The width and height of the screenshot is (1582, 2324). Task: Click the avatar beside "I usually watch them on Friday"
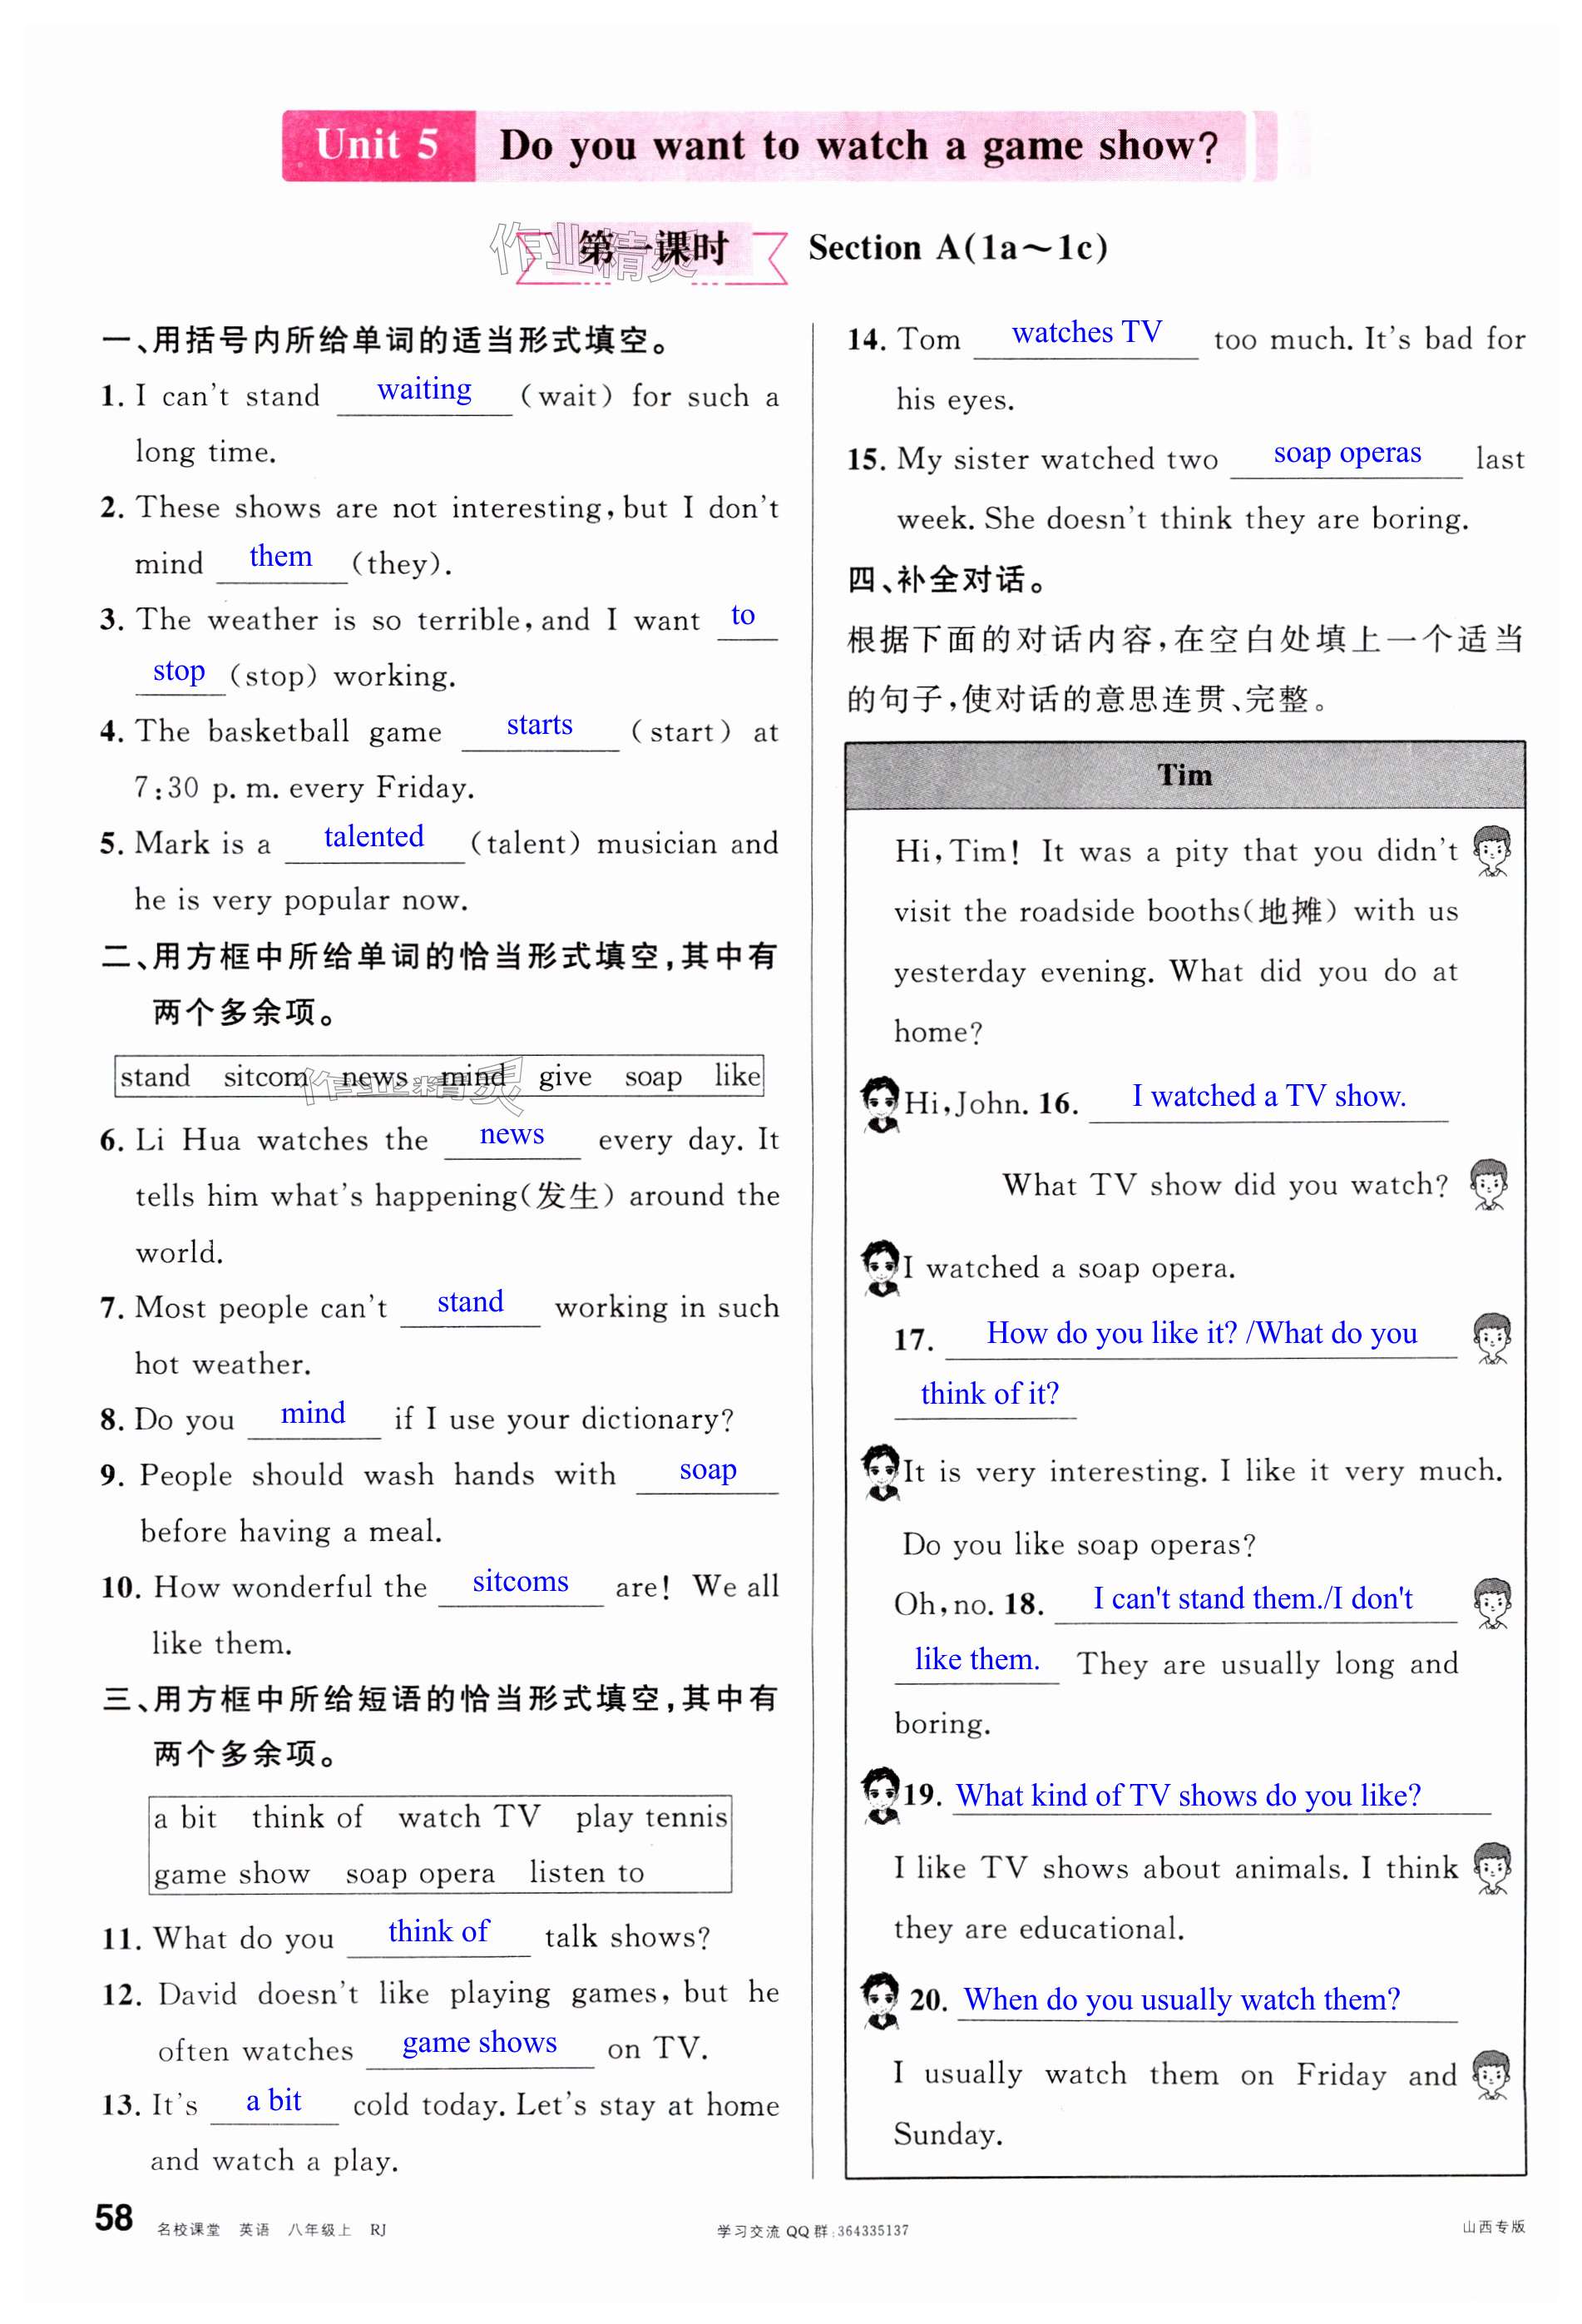pos(1491,2075)
